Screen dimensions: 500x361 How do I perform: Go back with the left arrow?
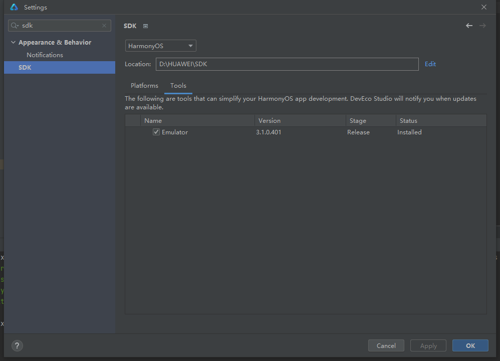[469, 26]
